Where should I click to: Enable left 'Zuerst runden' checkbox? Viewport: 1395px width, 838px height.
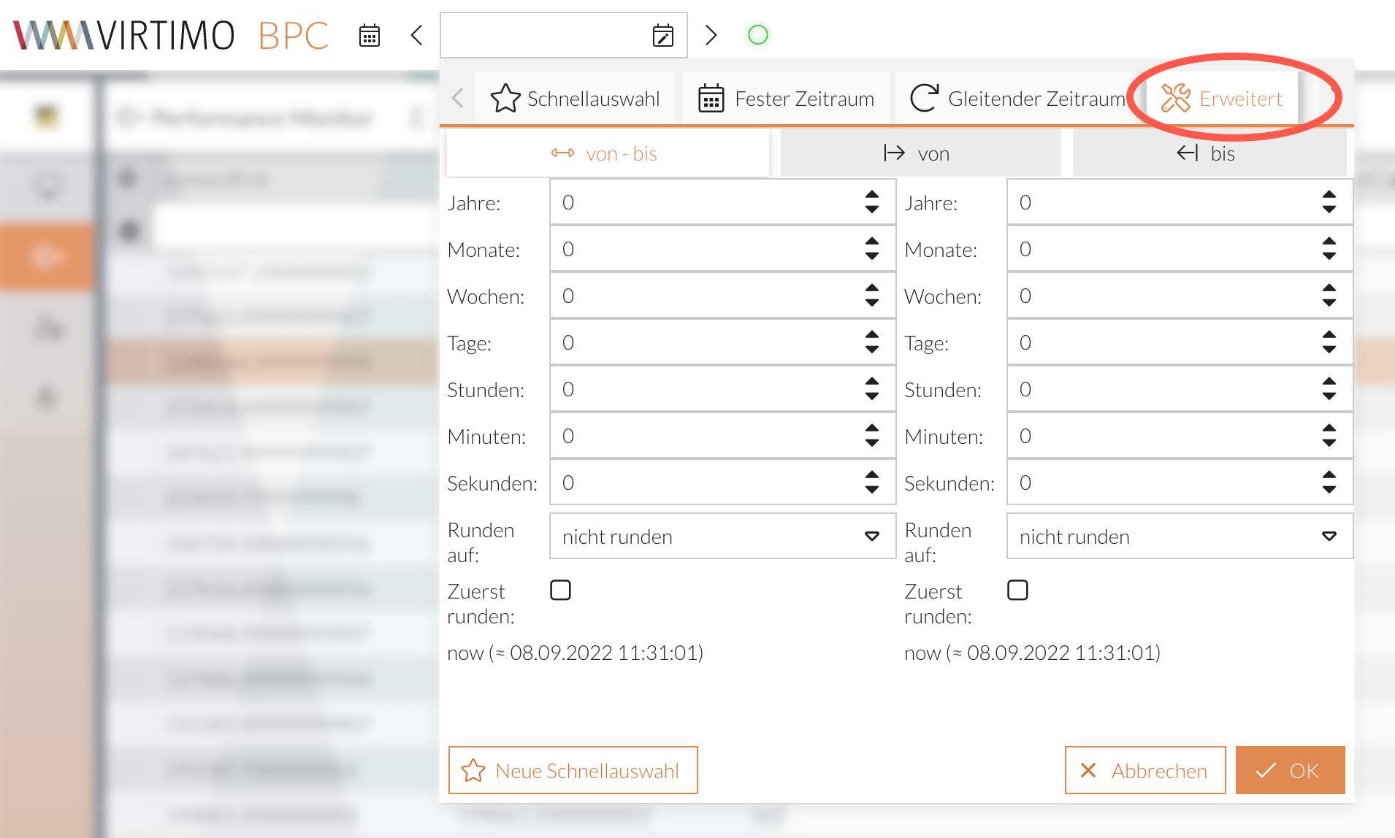pyautogui.click(x=560, y=590)
